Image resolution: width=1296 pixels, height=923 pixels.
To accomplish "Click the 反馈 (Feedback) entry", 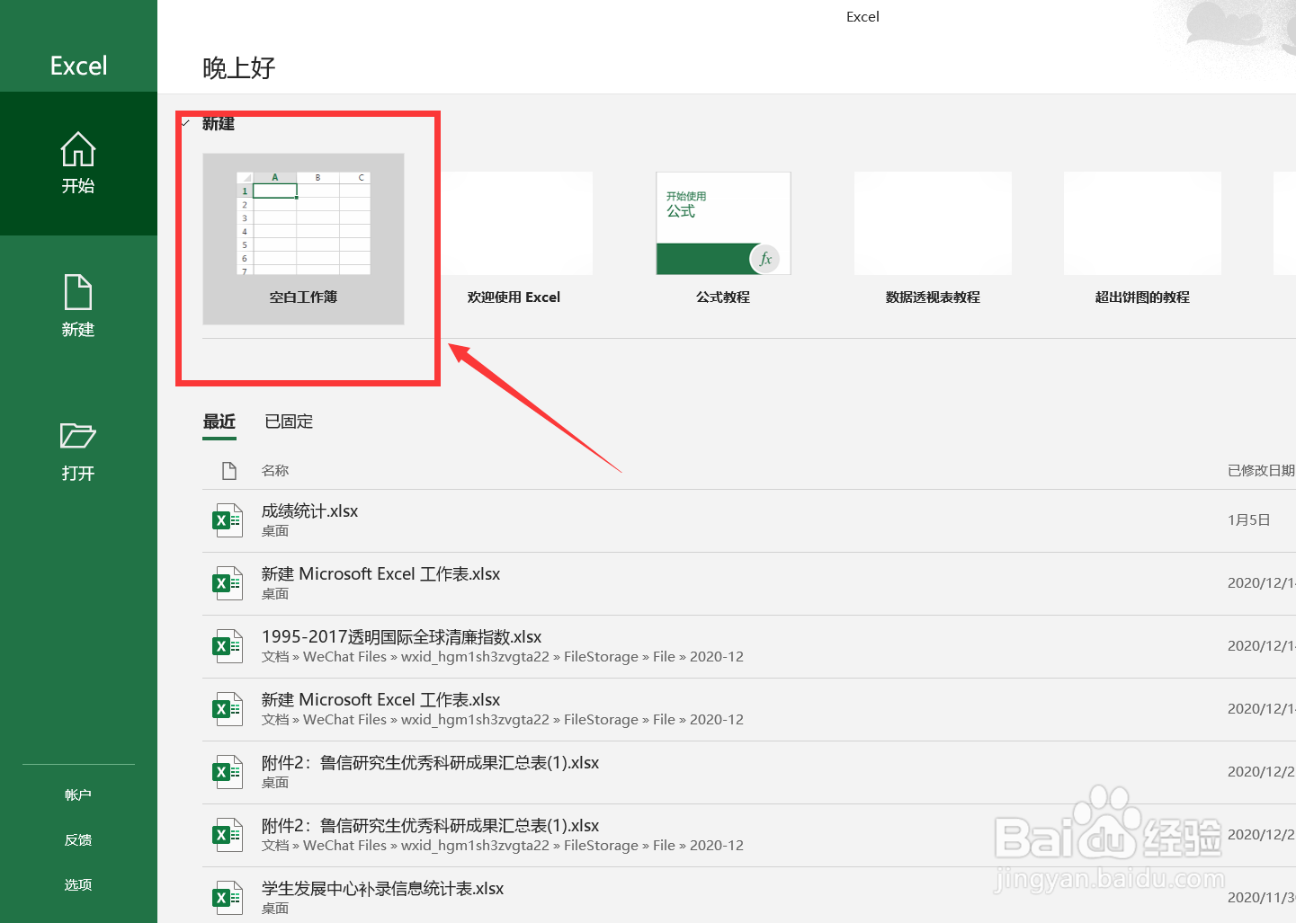I will [x=78, y=839].
